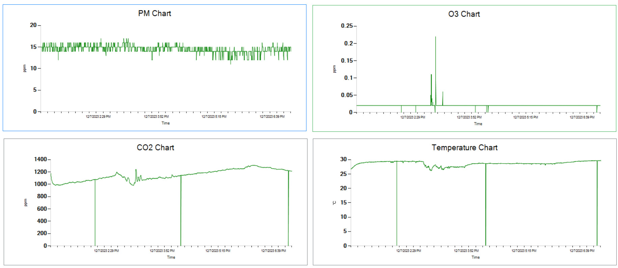This screenshot has height=268, width=618.
Task: Select the 10 tick on Temperature Chart y-axis
Action: pos(344,217)
